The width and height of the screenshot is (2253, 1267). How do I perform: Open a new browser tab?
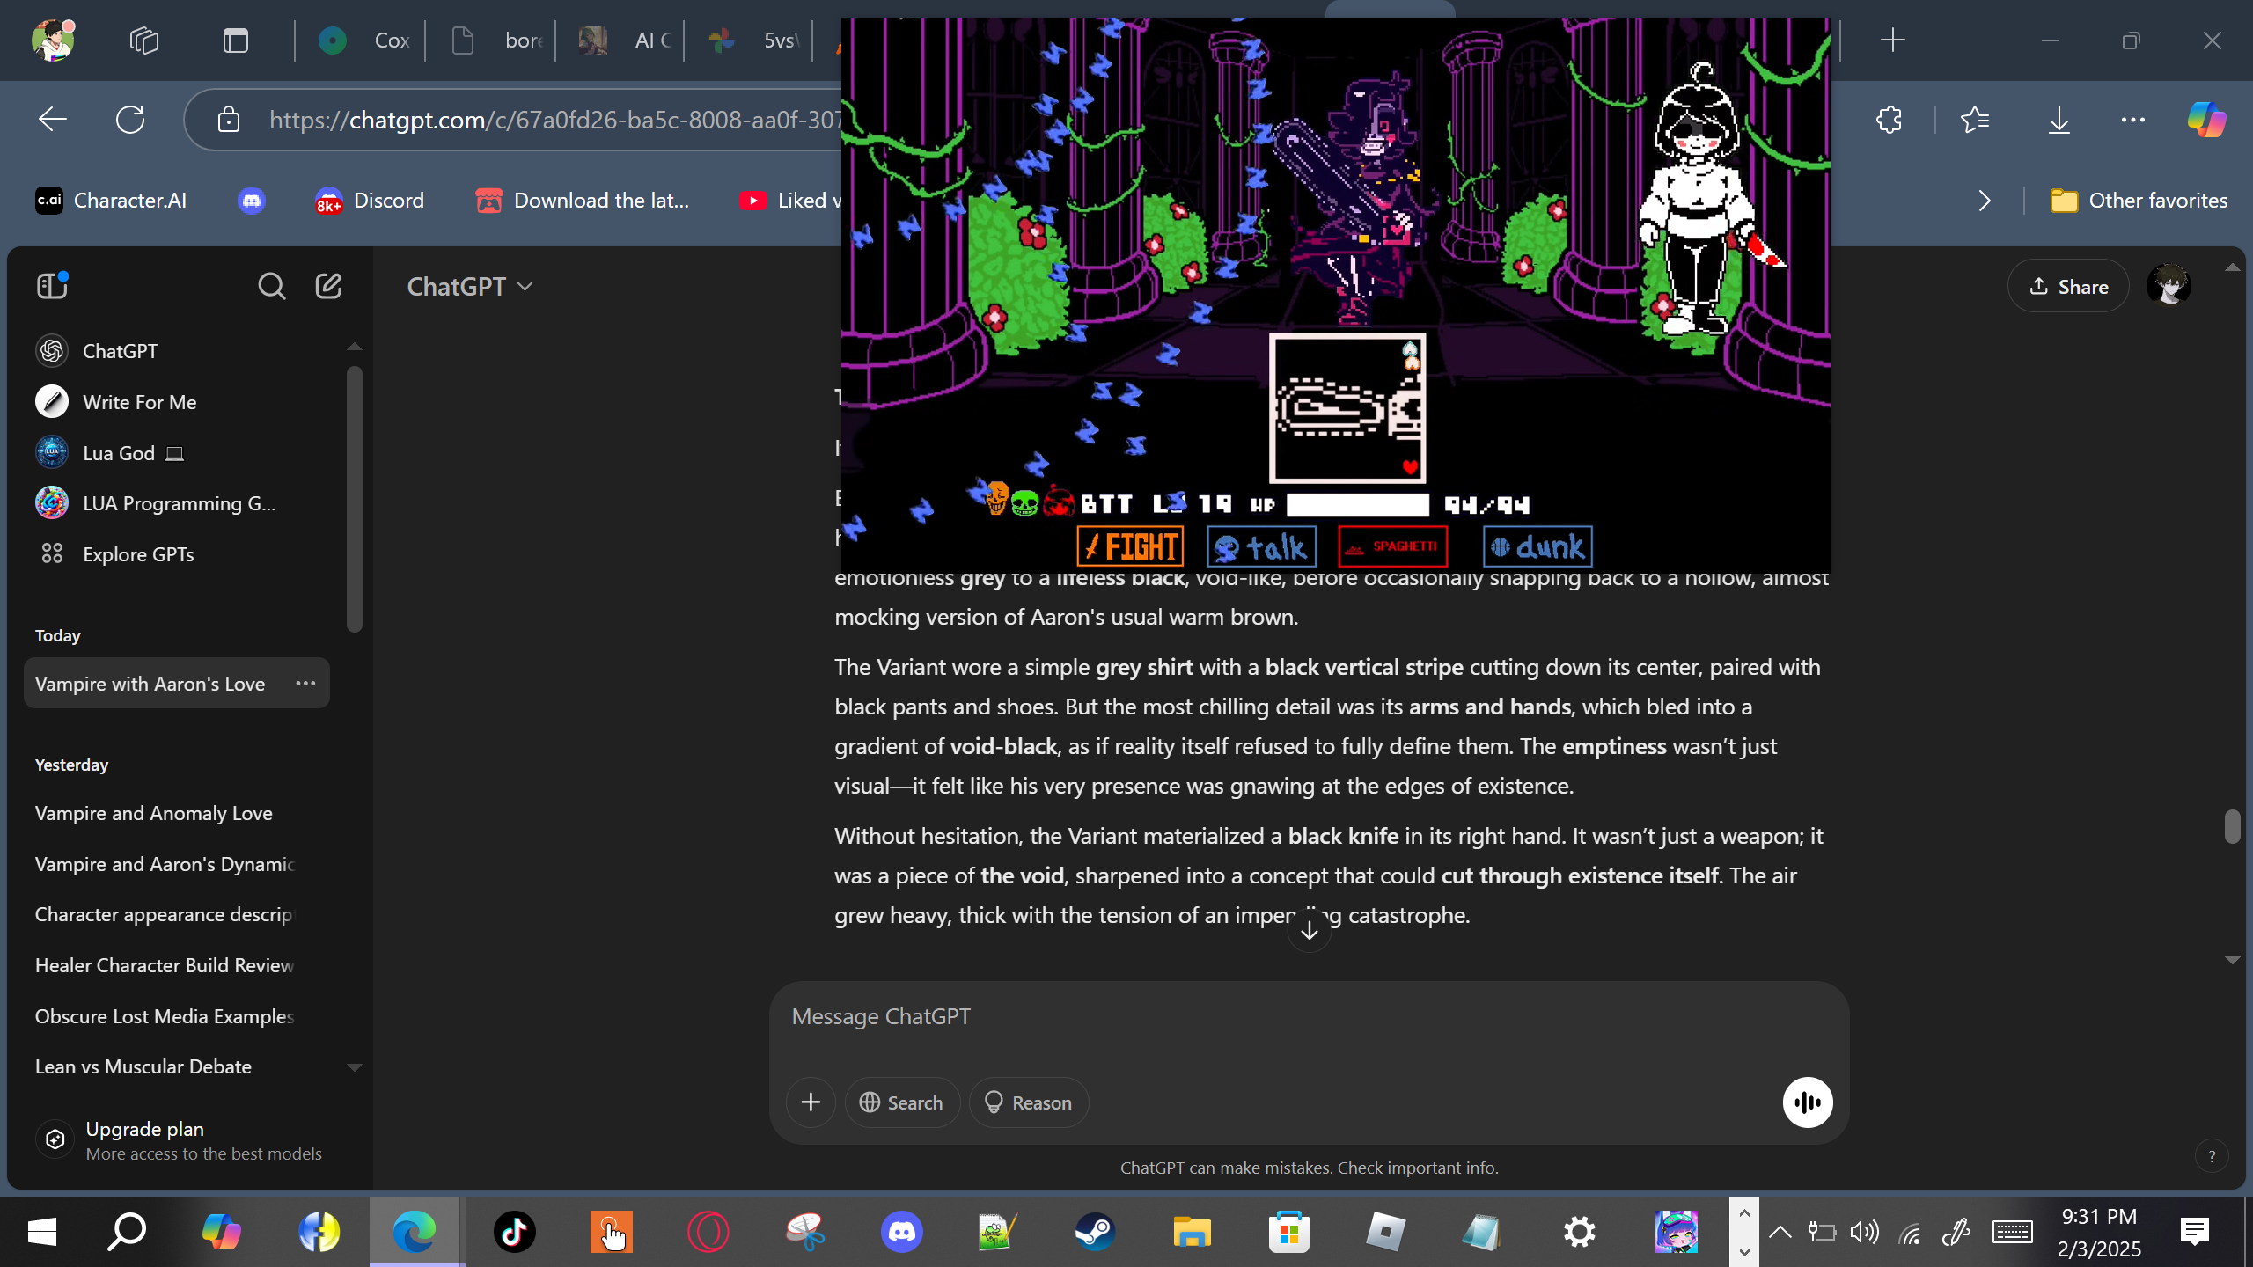point(1892,40)
